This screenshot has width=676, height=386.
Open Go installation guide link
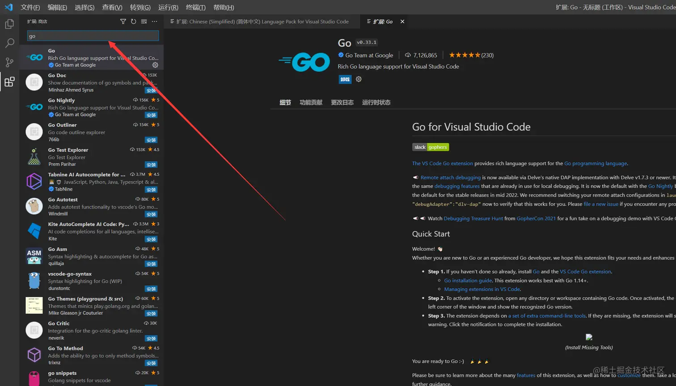coord(468,280)
